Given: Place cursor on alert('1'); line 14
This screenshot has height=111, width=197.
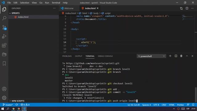Looking at the screenshot, I should click(88, 42).
